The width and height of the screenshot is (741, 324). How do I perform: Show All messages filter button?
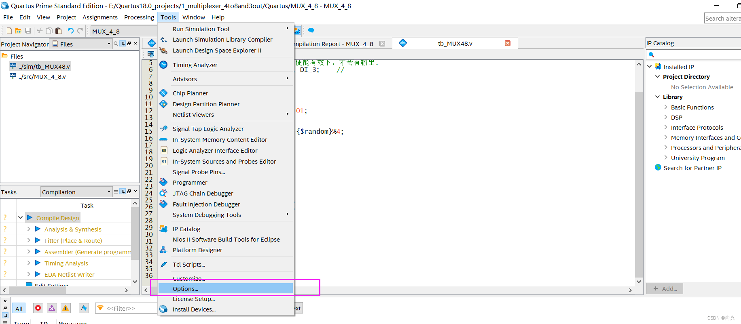click(x=19, y=308)
